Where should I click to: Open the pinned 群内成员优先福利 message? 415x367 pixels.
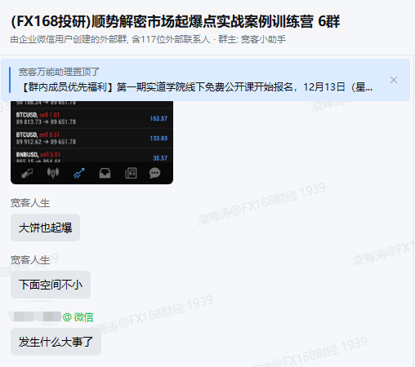coord(196,87)
